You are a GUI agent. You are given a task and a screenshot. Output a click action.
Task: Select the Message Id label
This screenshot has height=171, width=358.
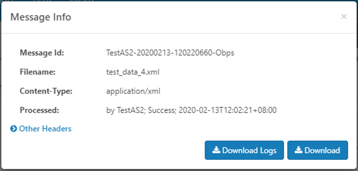pos(42,53)
